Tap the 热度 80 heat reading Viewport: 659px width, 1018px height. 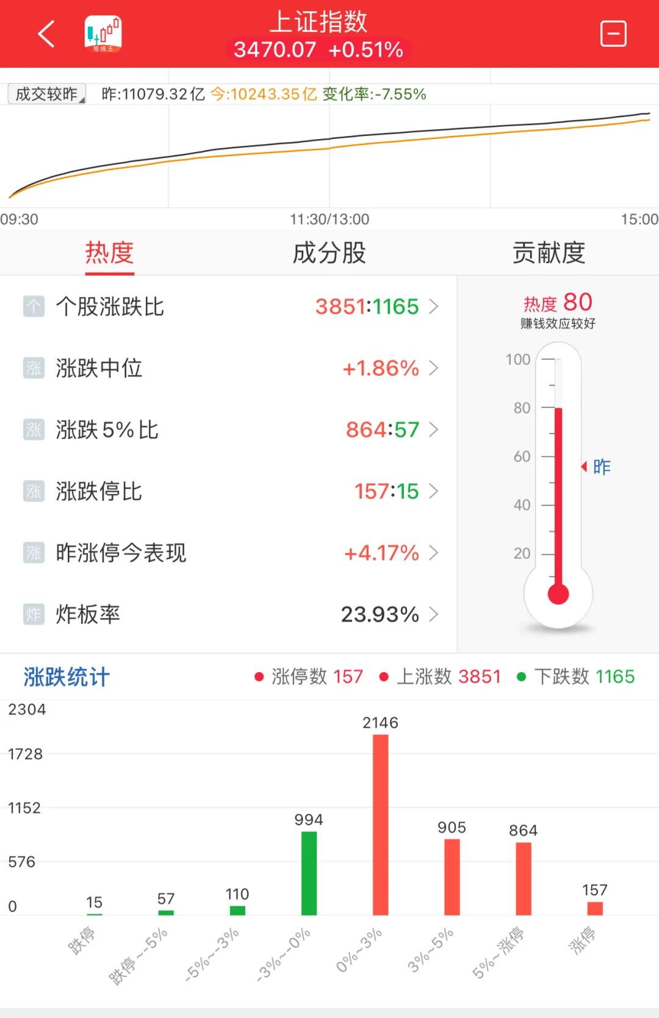[558, 302]
